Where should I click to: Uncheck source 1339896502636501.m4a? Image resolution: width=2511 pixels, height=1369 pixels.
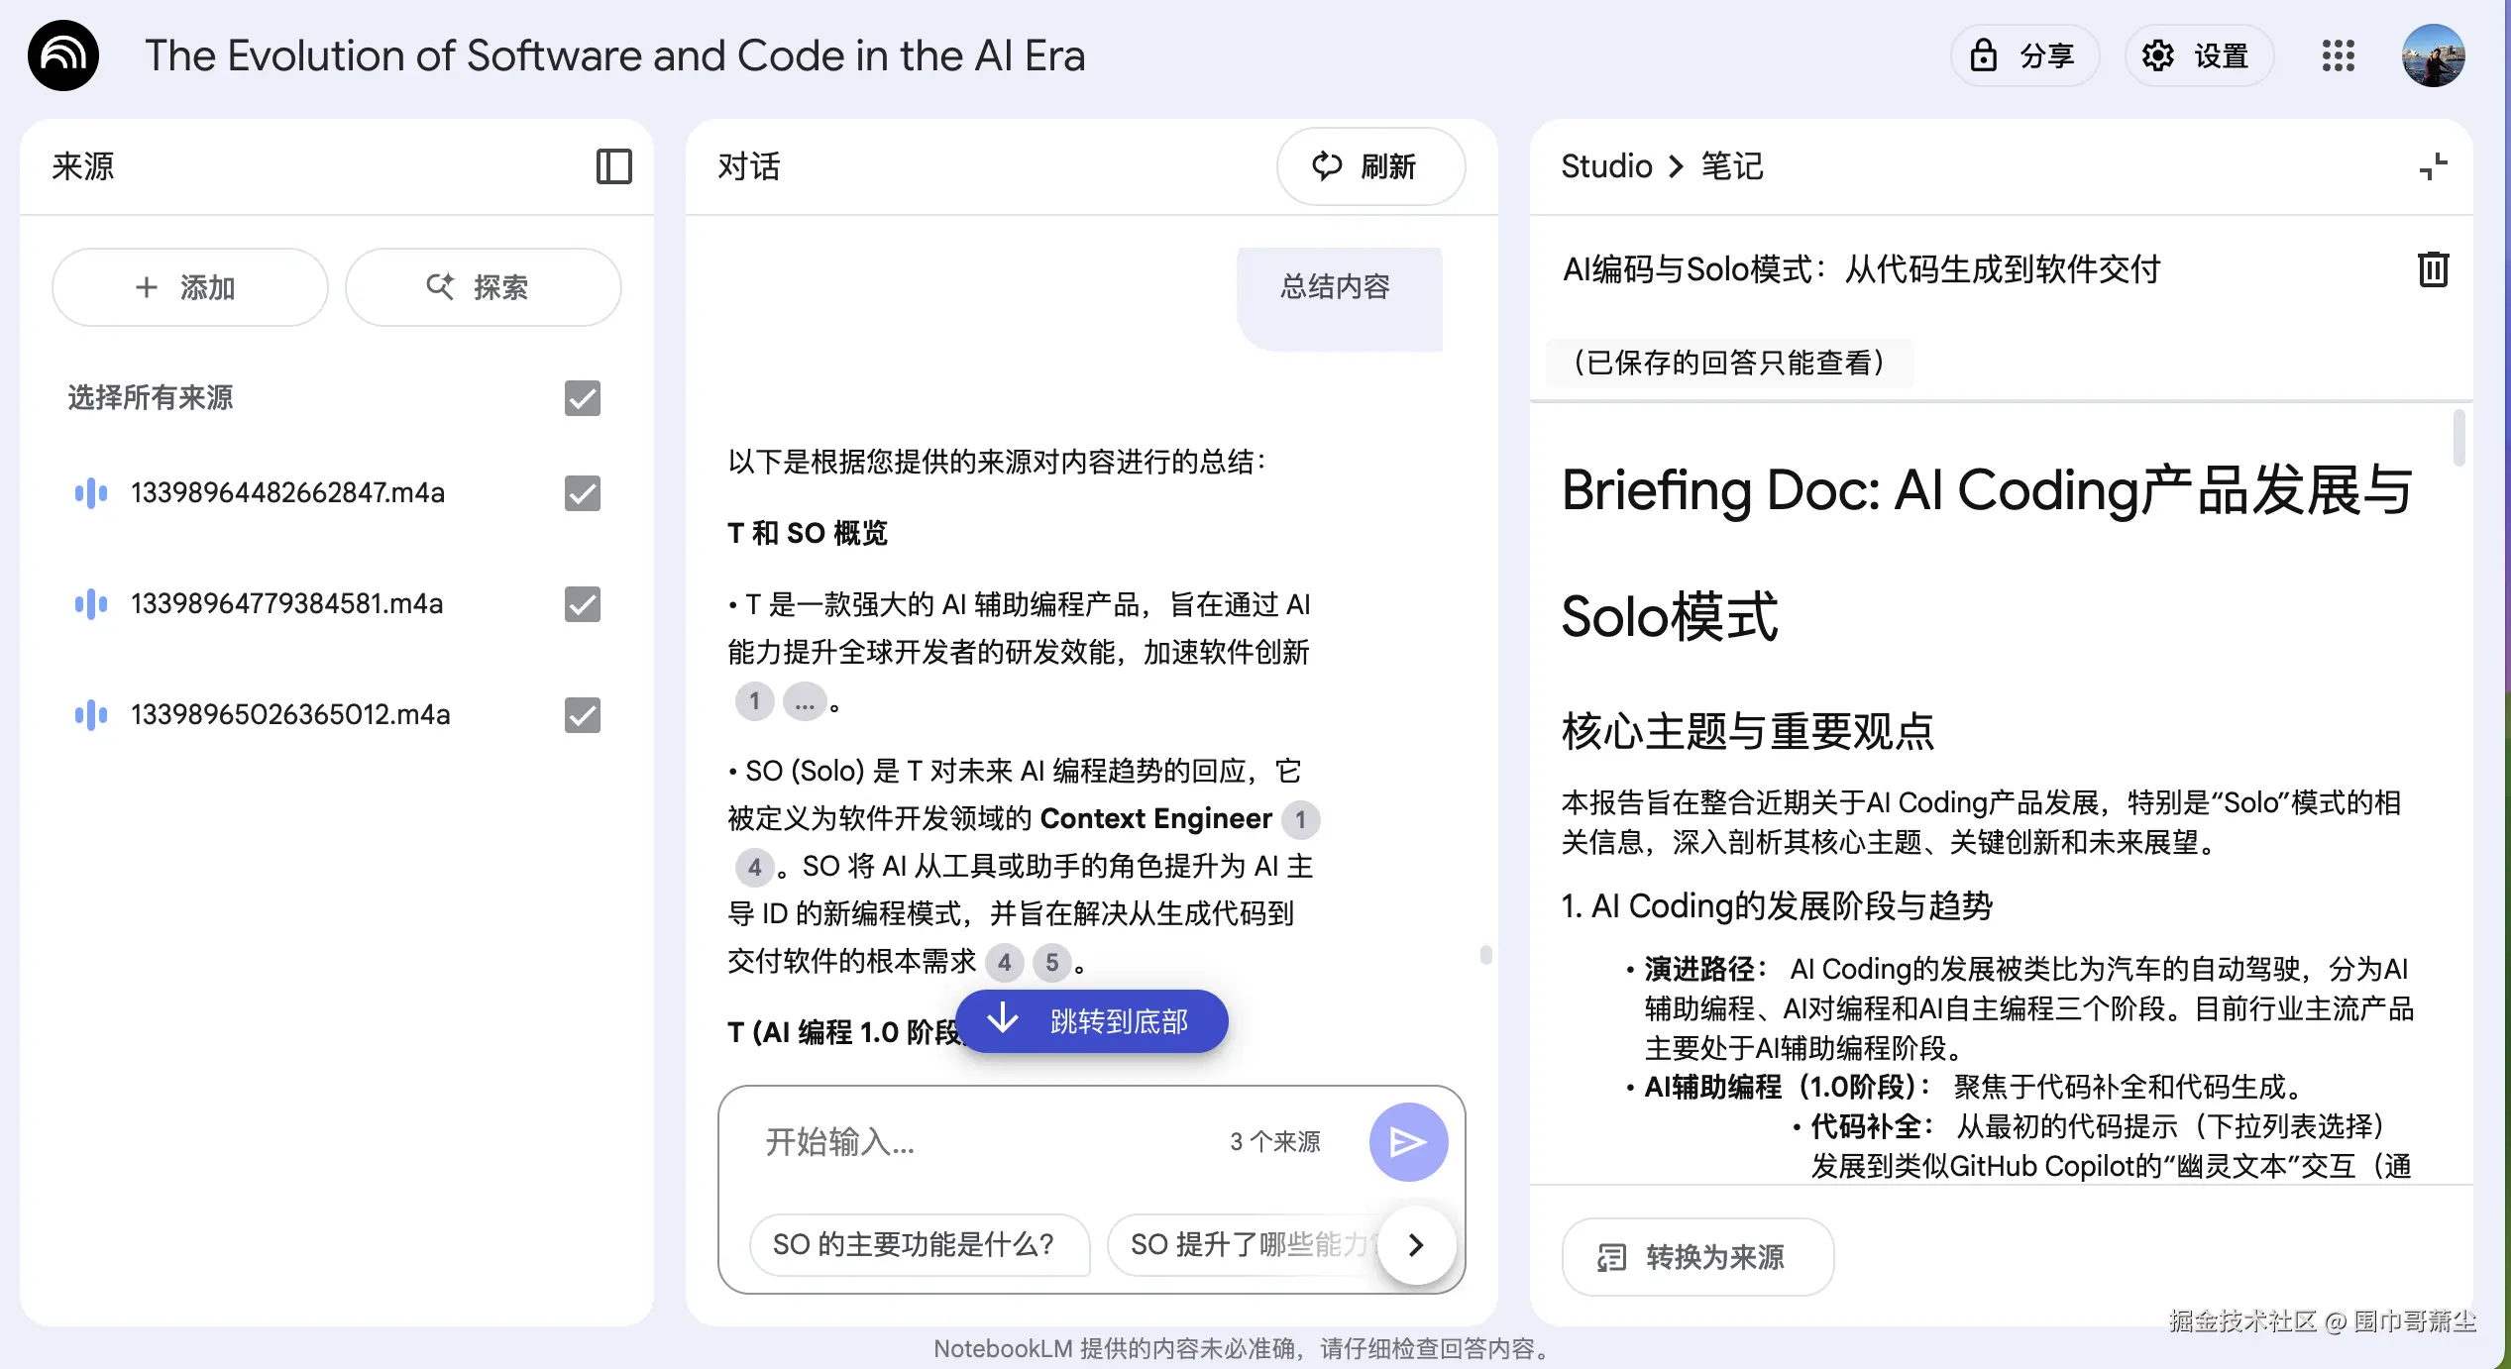(582, 715)
